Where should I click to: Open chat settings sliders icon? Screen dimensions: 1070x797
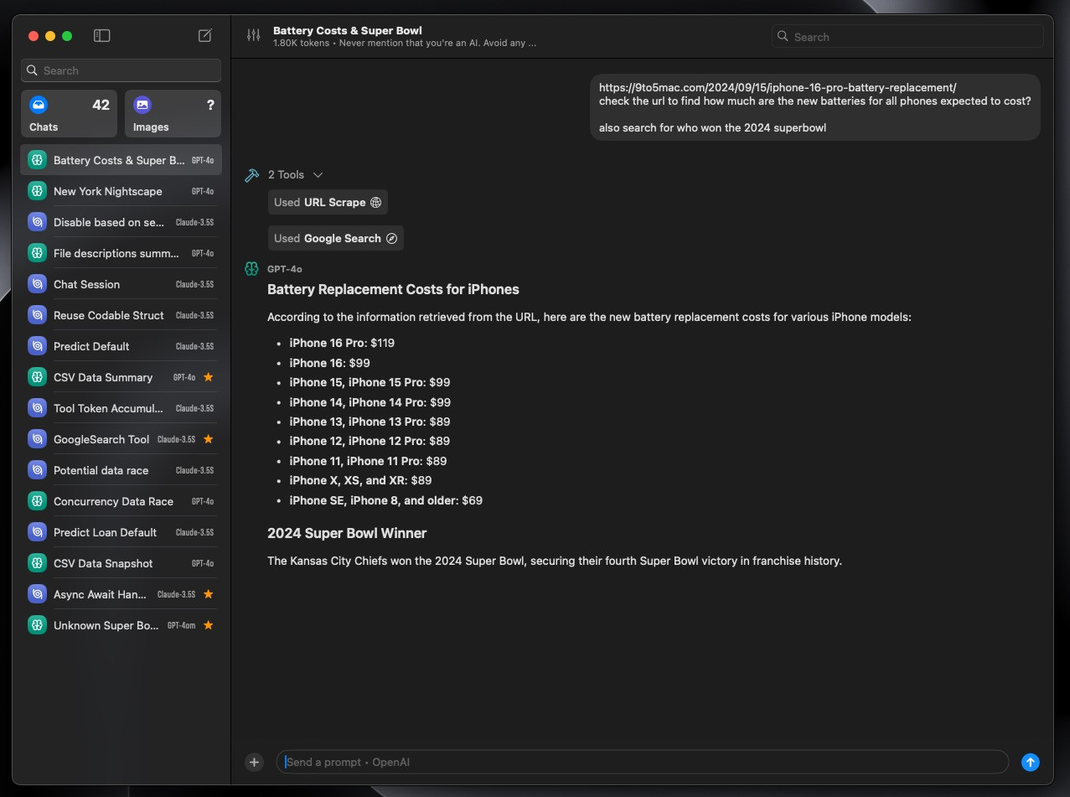(x=253, y=35)
